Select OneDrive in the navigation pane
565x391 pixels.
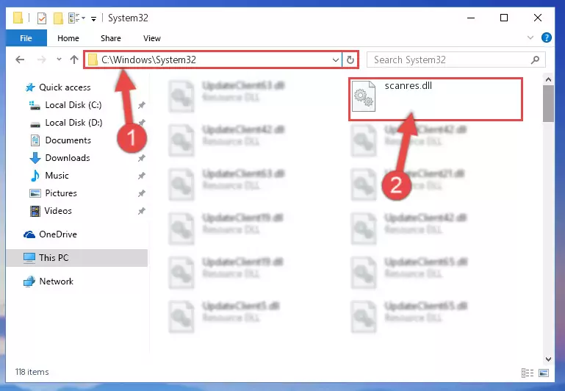coord(57,234)
